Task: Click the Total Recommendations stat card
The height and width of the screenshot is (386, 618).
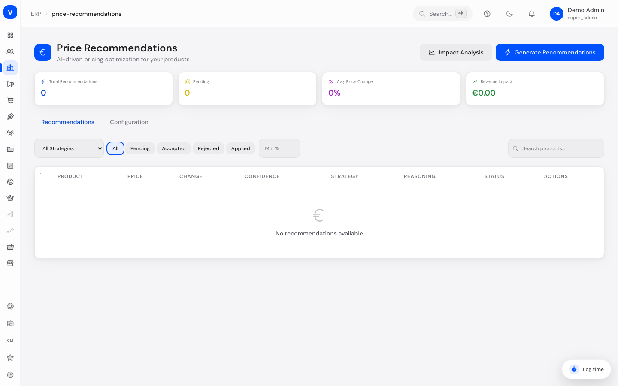Action: [x=103, y=89]
